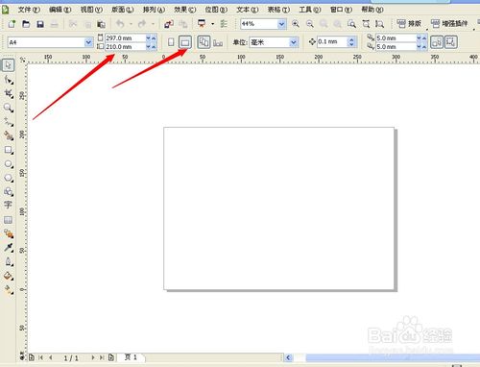The width and height of the screenshot is (480, 367).
Task: Click the Paste clipboard icon
Action: (x=101, y=24)
